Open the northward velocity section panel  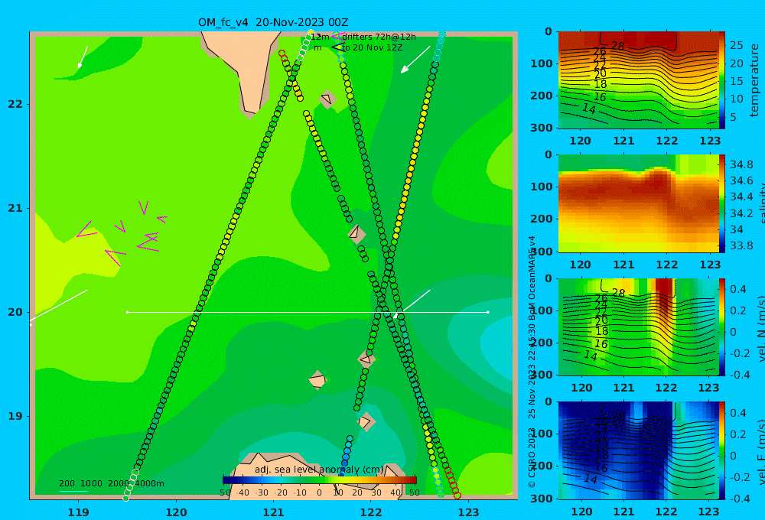[639, 327]
